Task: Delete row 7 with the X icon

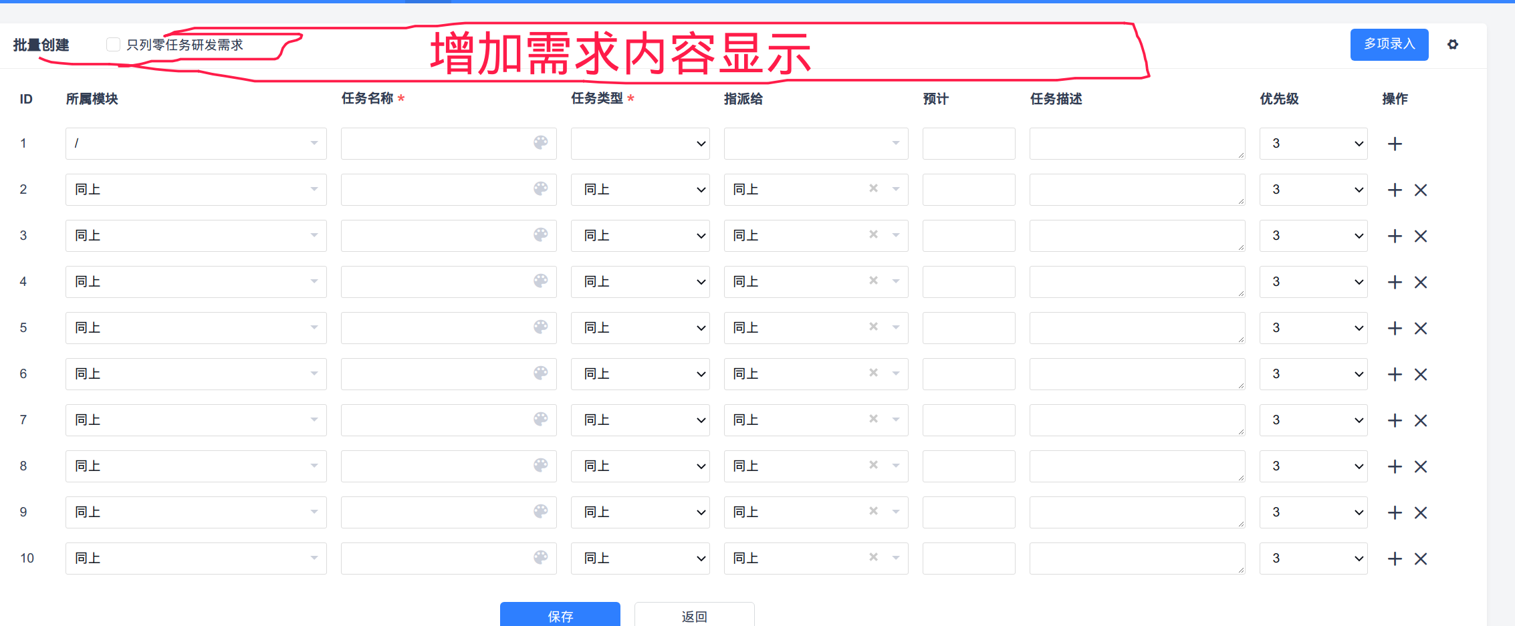Action: [1421, 420]
